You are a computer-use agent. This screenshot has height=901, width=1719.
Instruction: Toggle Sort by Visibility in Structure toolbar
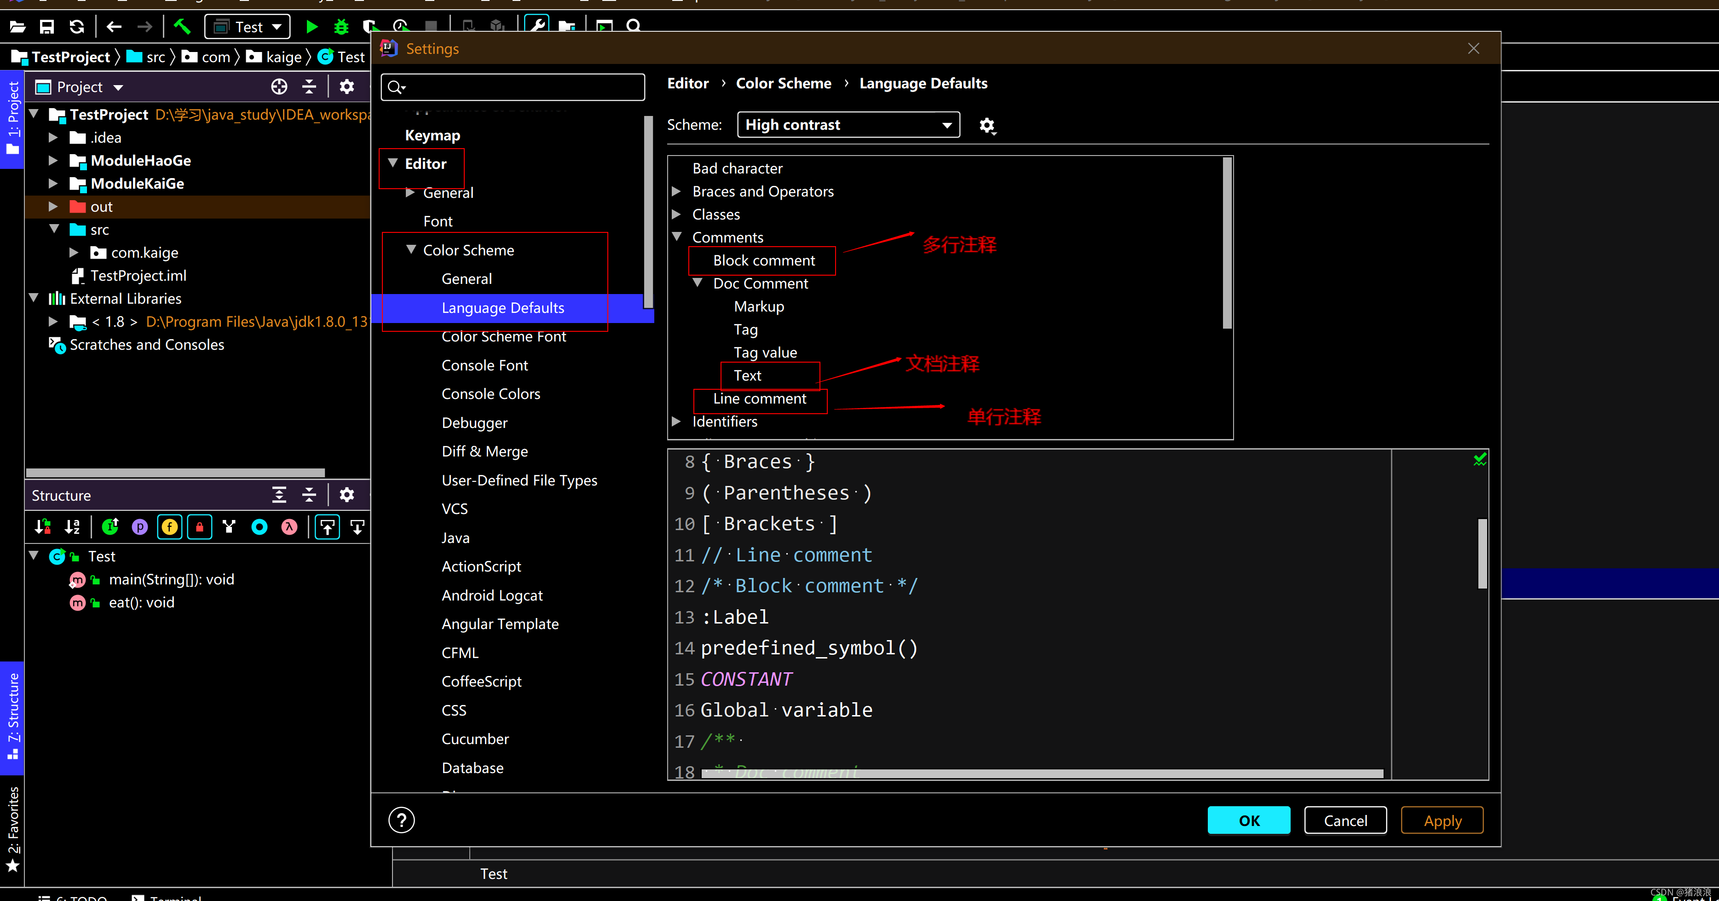pyautogui.click(x=43, y=526)
